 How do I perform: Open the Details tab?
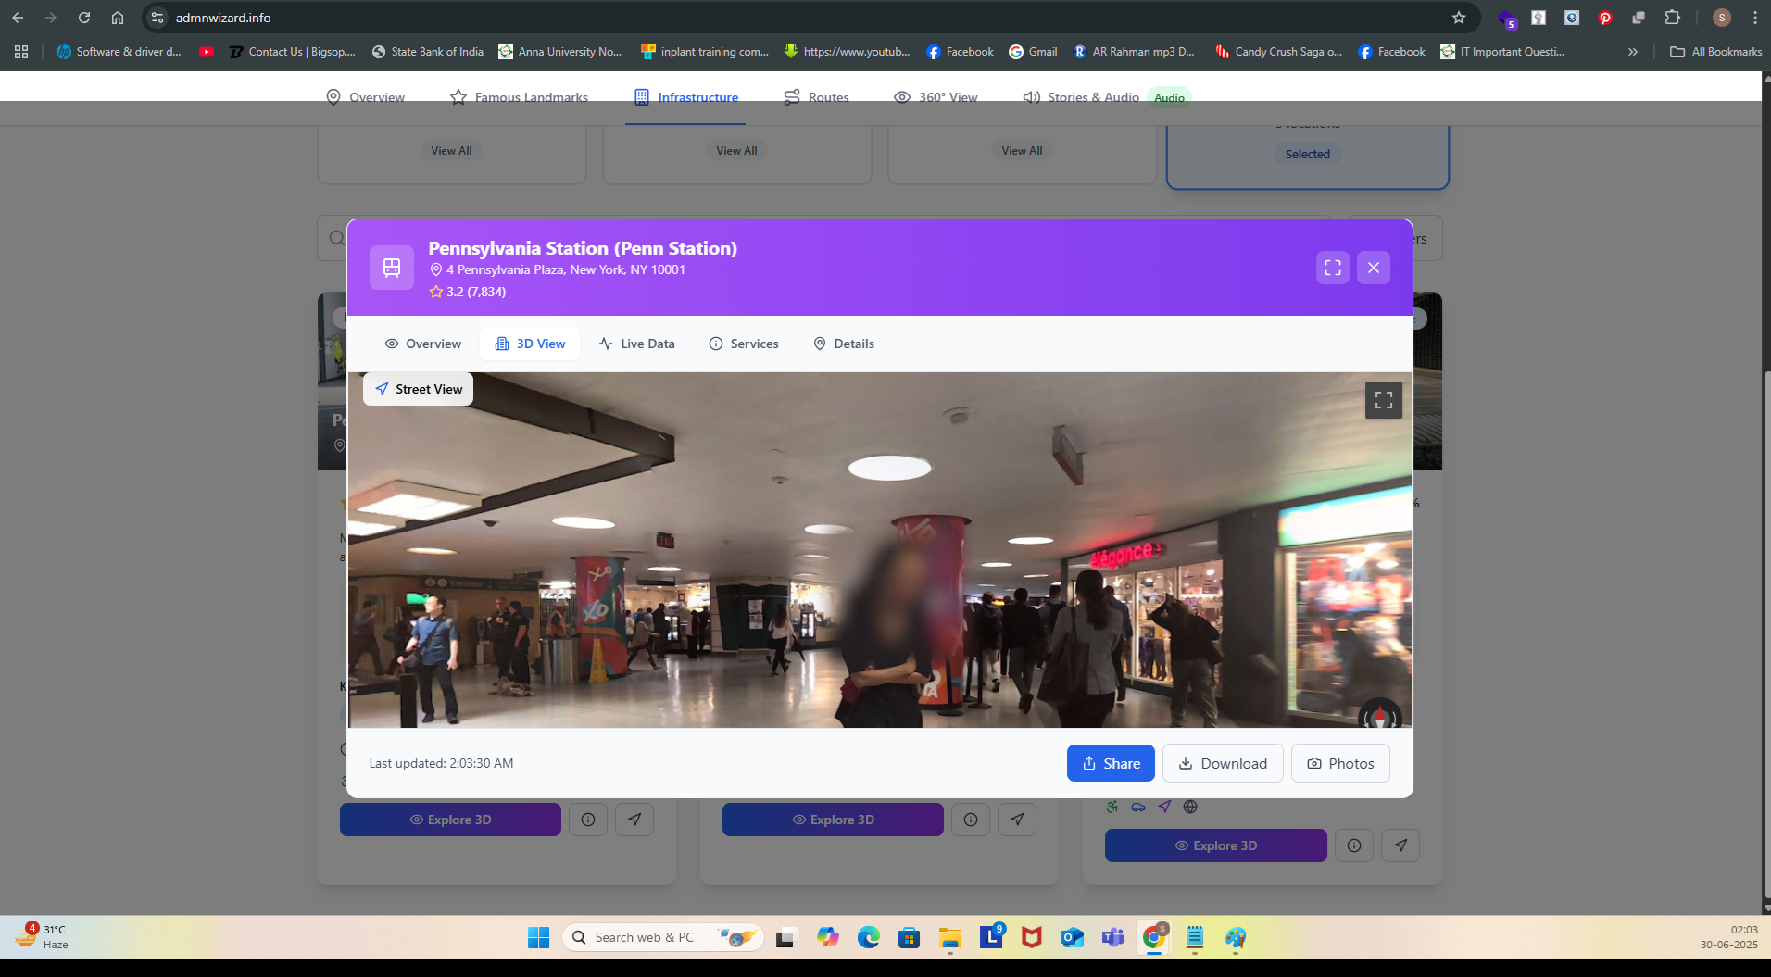tap(844, 344)
